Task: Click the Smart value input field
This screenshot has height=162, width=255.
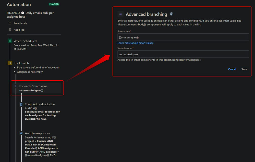Action: (x=183, y=37)
